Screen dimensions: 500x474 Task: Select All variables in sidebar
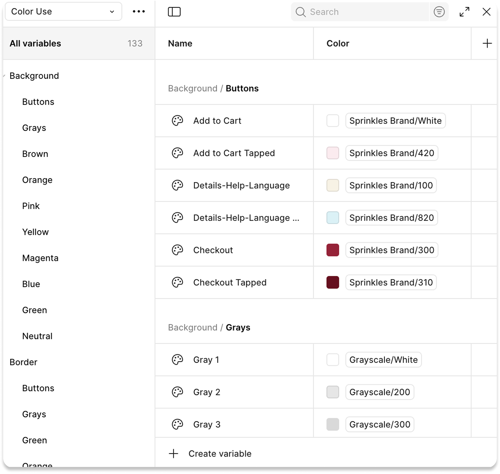pos(79,43)
